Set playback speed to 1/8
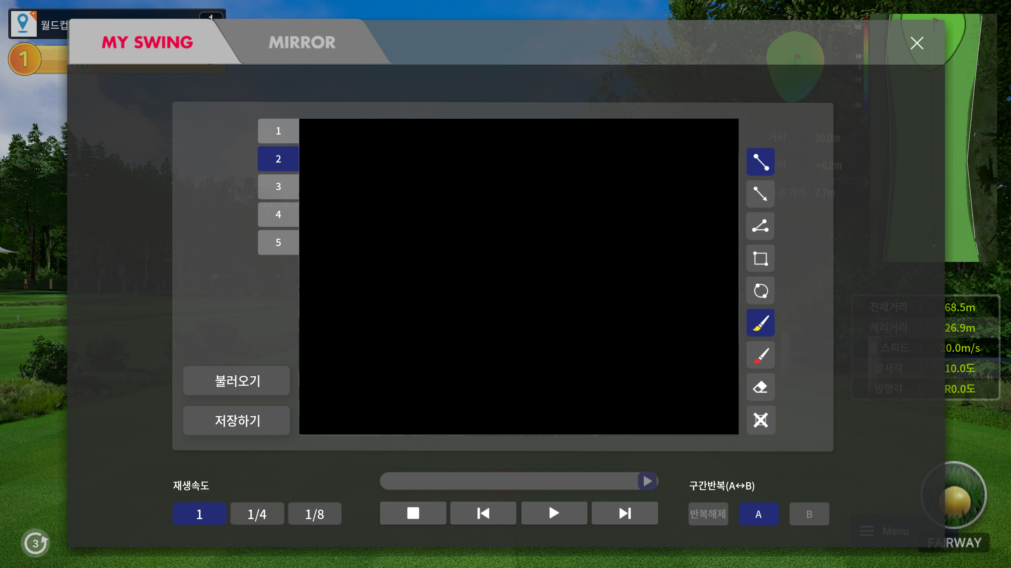The width and height of the screenshot is (1011, 568). pyautogui.click(x=314, y=514)
